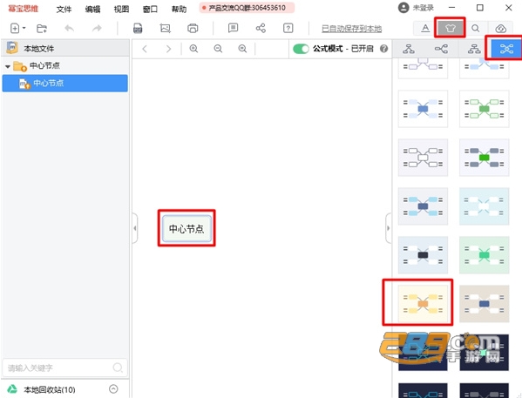The image size is (522, 398).
Task: Open the share icon
Action: click(261, 28)
